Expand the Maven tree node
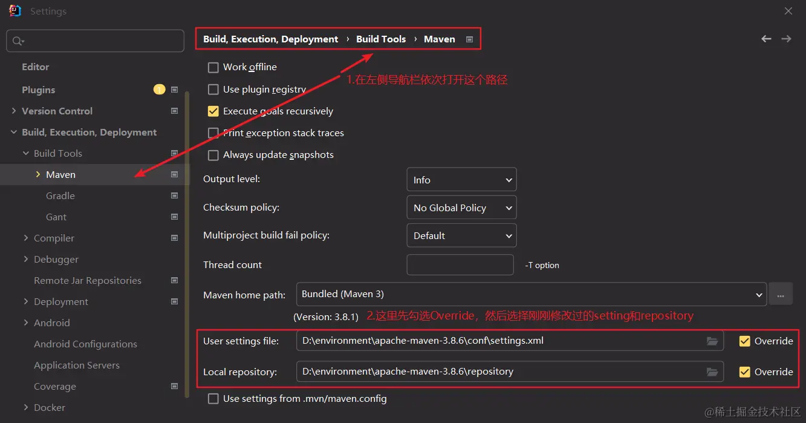The width and height of the screenshot is (806, 423). point(38,174)
